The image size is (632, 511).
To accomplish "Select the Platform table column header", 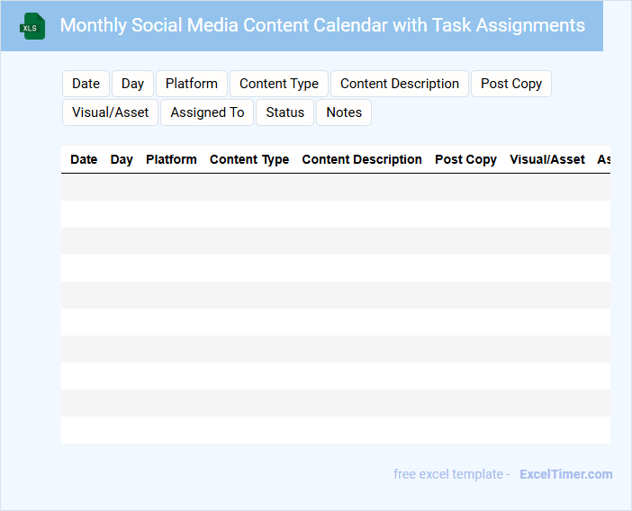I will click(171, 159).
